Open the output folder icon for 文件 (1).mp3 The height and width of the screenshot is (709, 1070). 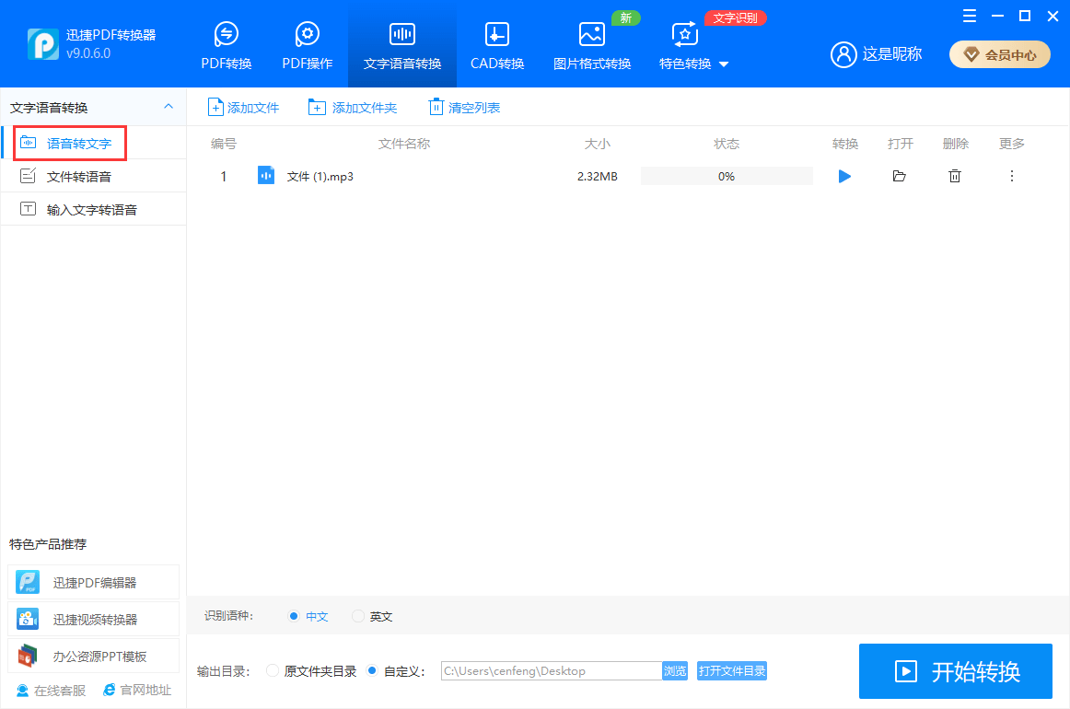[x=900, y=176]
